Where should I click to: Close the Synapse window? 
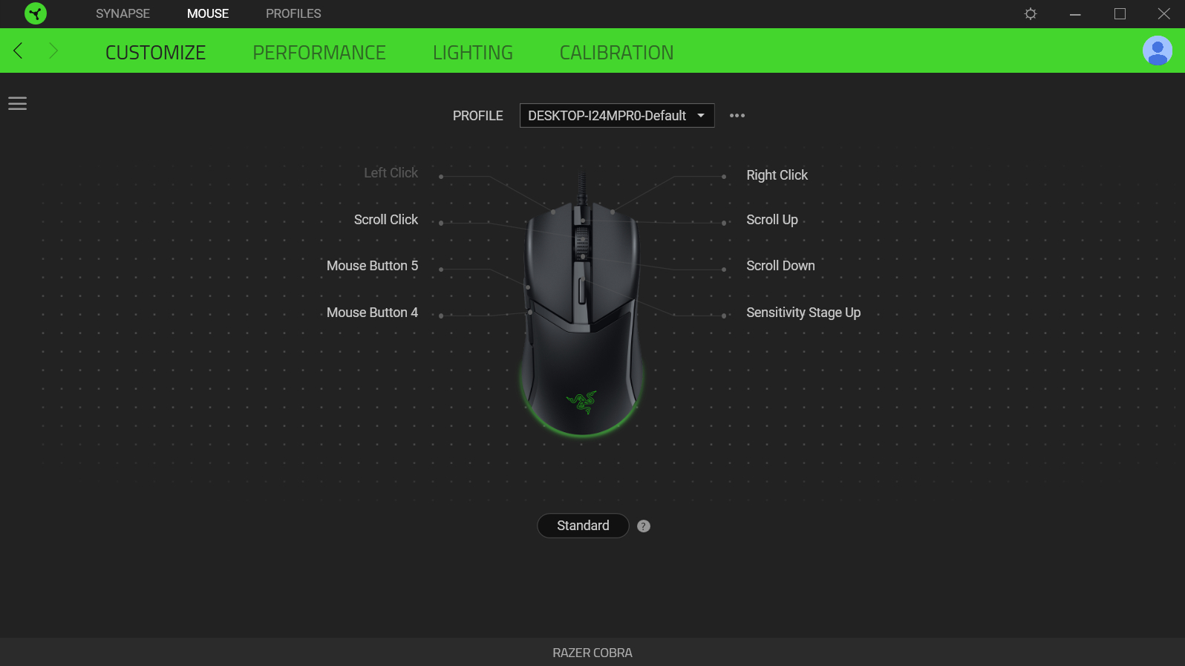point(1164,13)
